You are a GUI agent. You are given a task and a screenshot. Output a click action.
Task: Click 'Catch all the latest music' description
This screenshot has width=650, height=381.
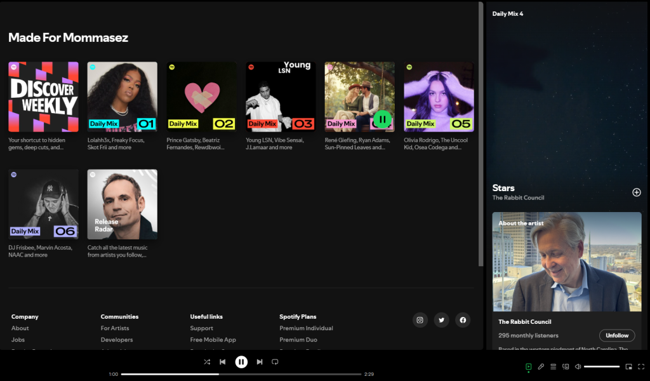(x=117, y=251)
